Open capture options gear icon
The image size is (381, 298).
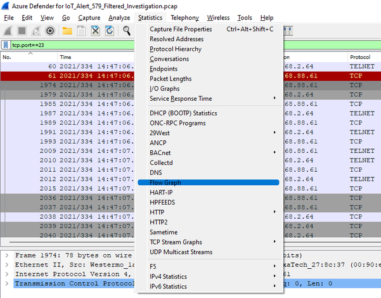coord(50,31)
